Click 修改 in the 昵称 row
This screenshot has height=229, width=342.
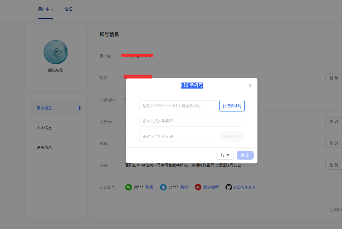334,78
